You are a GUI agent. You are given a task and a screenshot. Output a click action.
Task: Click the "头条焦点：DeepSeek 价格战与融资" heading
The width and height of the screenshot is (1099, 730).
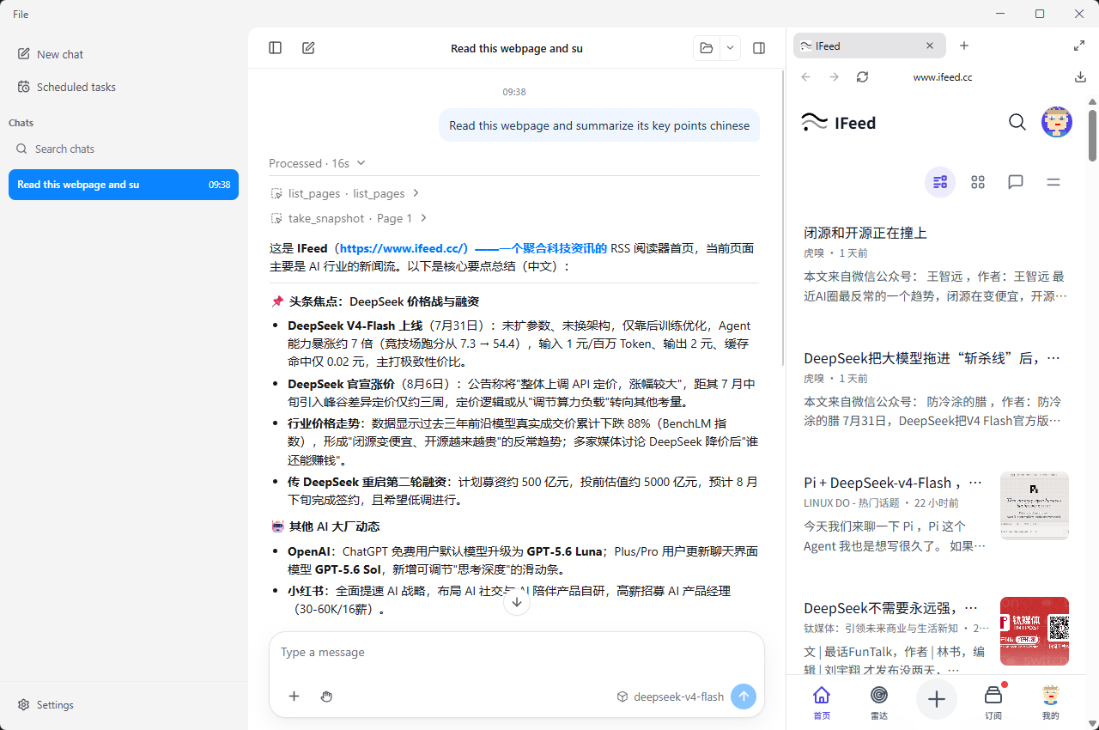[x=384, y=301]
